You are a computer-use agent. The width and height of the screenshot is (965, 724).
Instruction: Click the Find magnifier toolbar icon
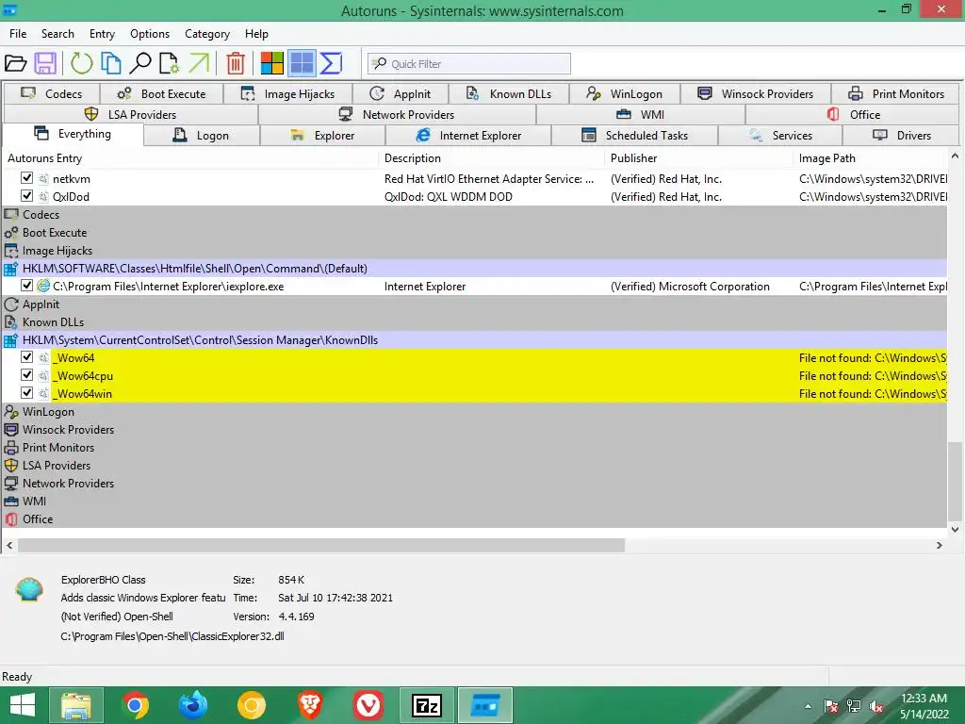click(x=140, y=63)
